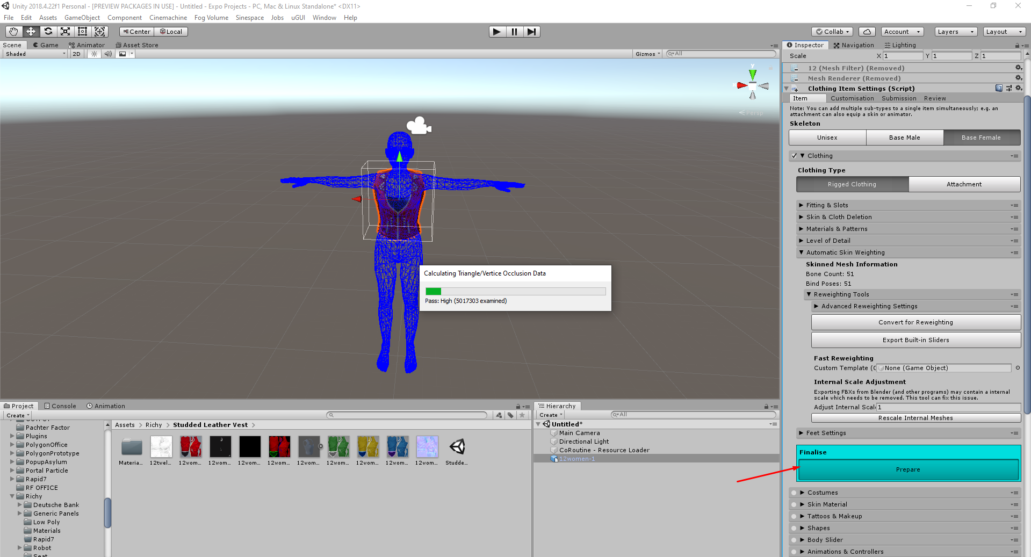Click the Prepare button
The height and width of the screenshot is (557, 1031).
coord(908,469)
